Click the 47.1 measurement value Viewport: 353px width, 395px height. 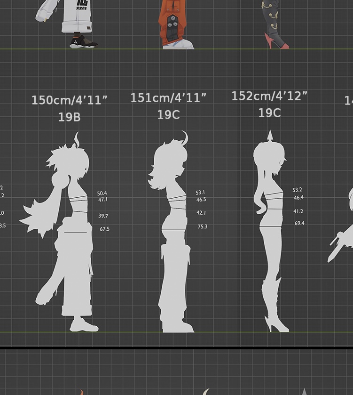(x=103, y=200)
